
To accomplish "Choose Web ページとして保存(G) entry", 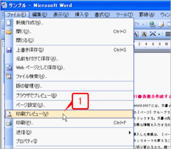I will [69, 67].
